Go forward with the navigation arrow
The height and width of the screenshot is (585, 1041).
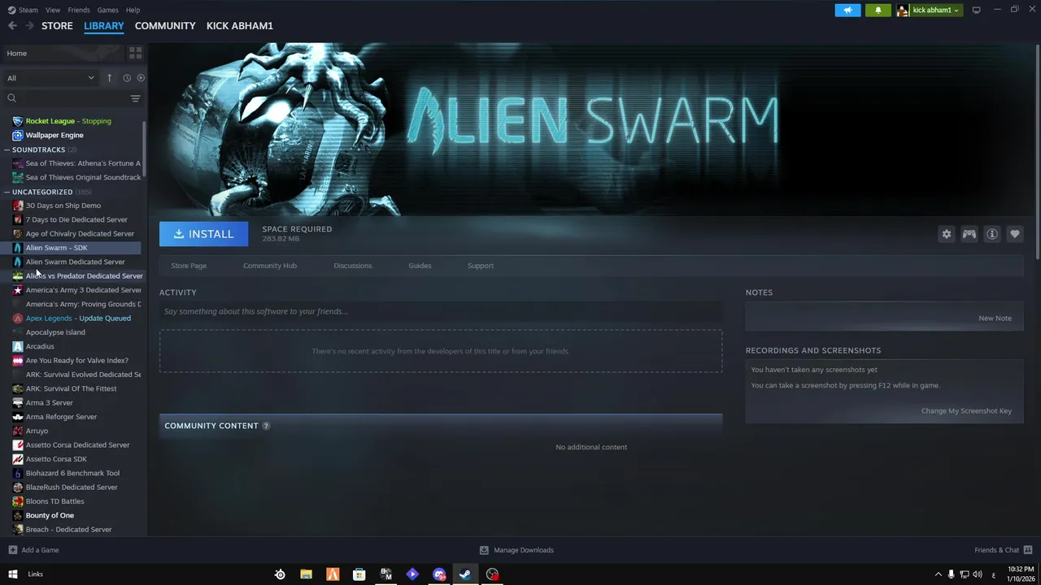(30, 26)
